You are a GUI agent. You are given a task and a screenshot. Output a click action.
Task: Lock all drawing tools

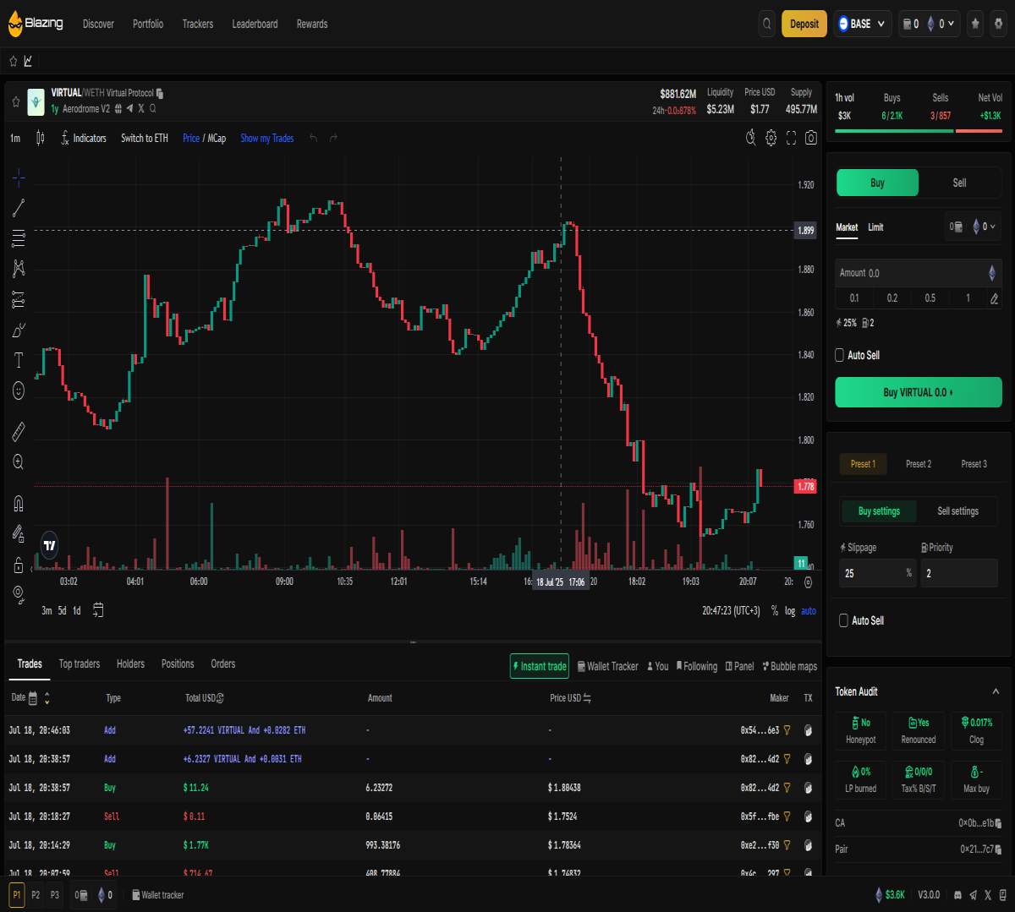coord(19,565)
